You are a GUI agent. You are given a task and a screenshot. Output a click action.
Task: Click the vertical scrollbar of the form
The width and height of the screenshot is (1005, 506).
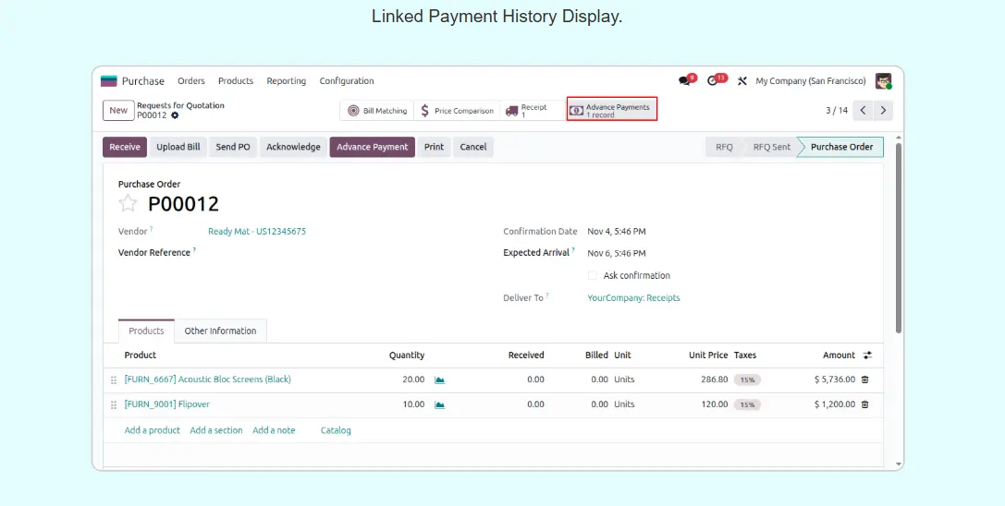[898, 240]
